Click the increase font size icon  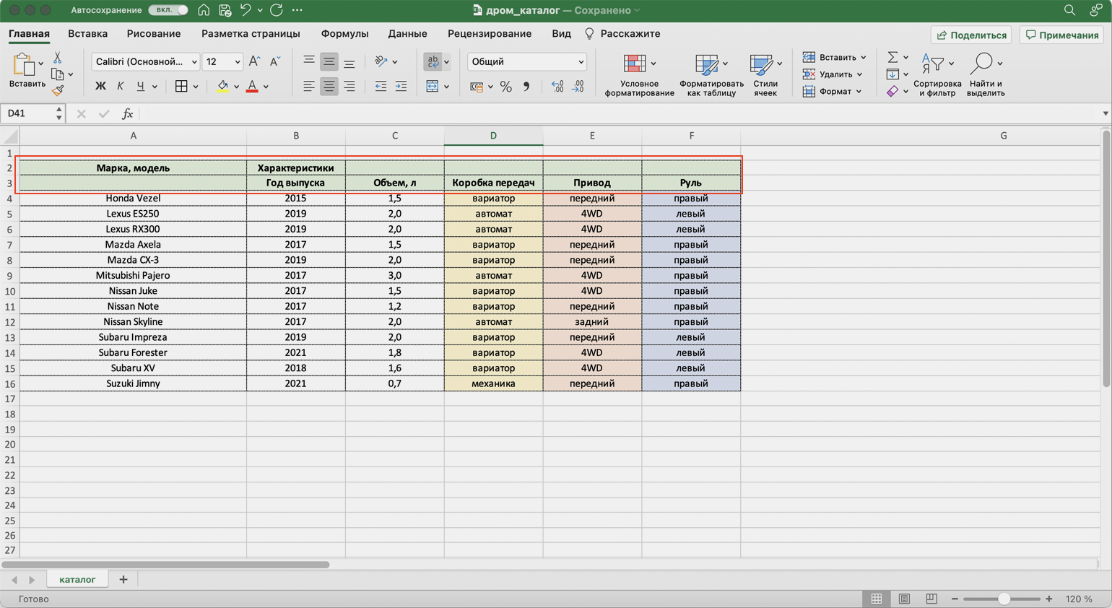pos(254,62)
